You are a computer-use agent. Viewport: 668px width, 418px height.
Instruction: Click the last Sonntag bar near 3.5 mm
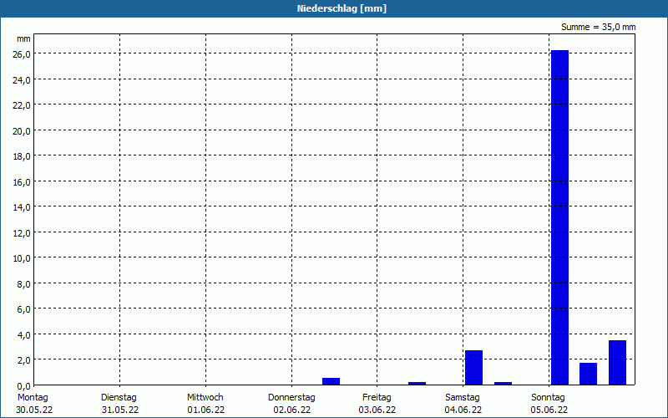[617, 363]
